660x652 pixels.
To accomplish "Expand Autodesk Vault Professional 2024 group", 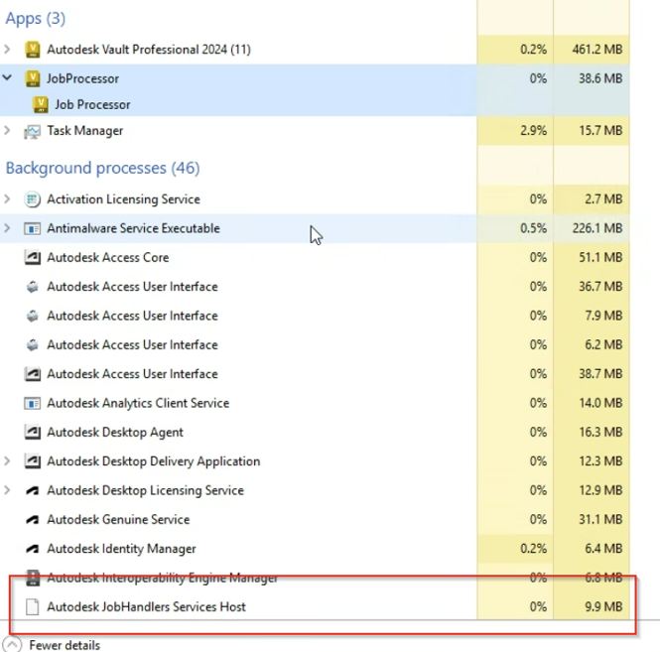I will pos(7,50).
